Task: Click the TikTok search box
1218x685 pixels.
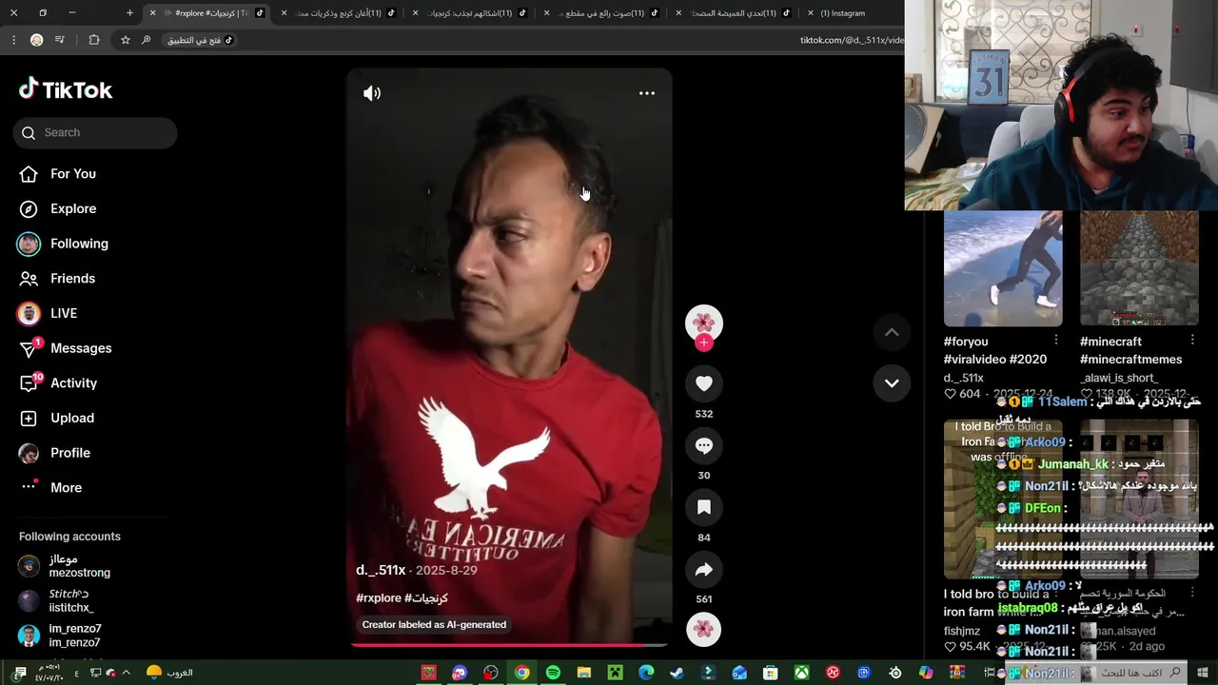Action: [x=95, y=133]
